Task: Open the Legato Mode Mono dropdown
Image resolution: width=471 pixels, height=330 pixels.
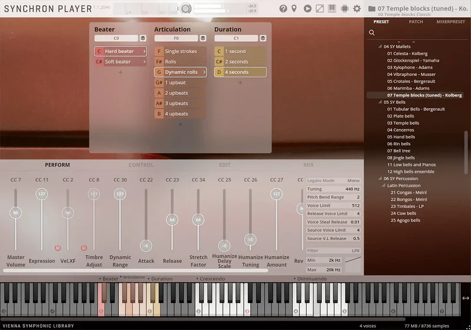Action: coord(333,181)
